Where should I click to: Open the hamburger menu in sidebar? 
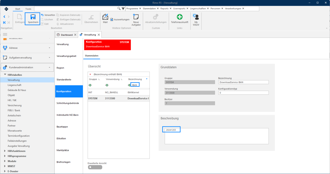pyautogui.click(x=5, y=34)
